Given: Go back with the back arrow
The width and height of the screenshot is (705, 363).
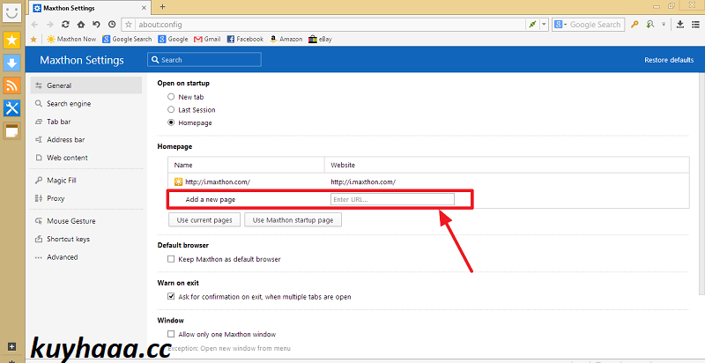Looking at the screenshot, I should (34, 25).
